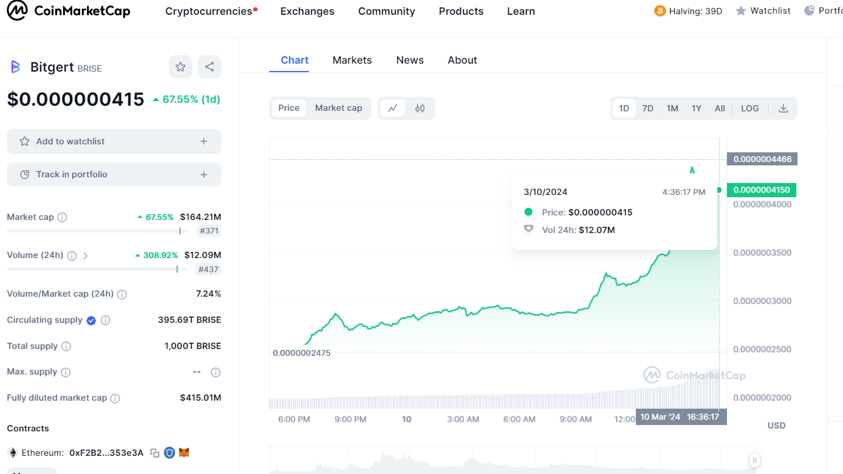Open info icon beside Max. supply label
Image resolution: width=843 pixels, height=474 pixels.
(x=65, y=372)
